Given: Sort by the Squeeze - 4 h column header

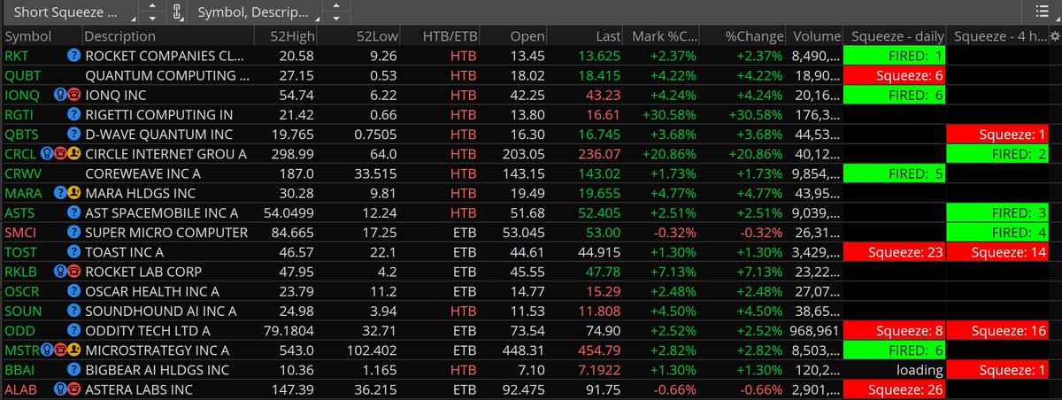Looking at the screenshot, I should (997, 36).
